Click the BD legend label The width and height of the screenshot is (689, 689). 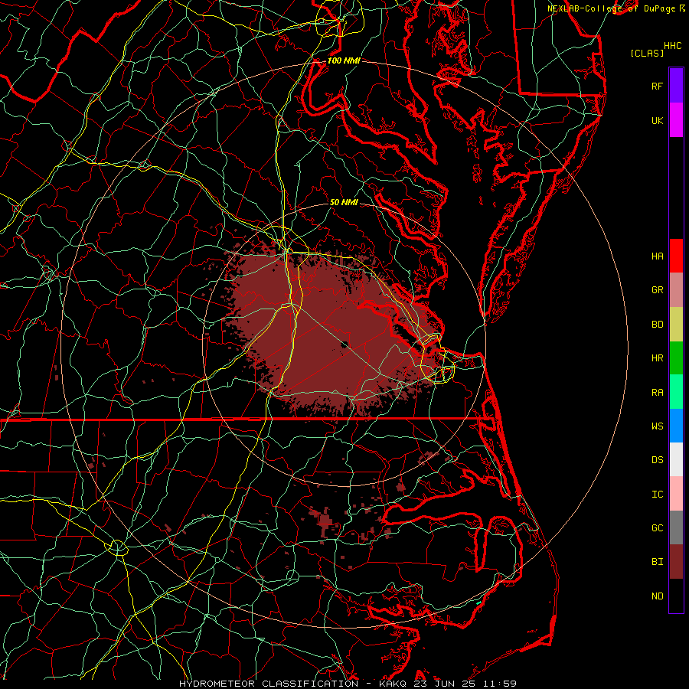pyautogui.click(x=658, y=325)
